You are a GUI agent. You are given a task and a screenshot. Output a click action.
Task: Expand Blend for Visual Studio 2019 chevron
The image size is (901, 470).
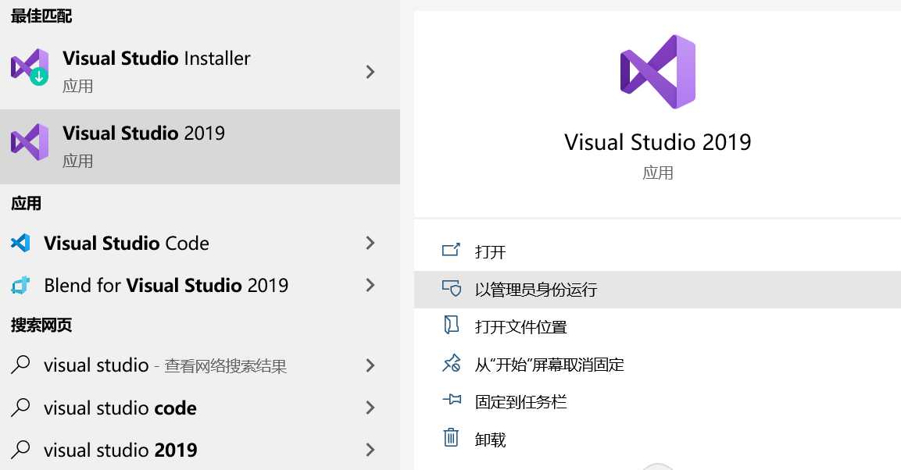370,285
